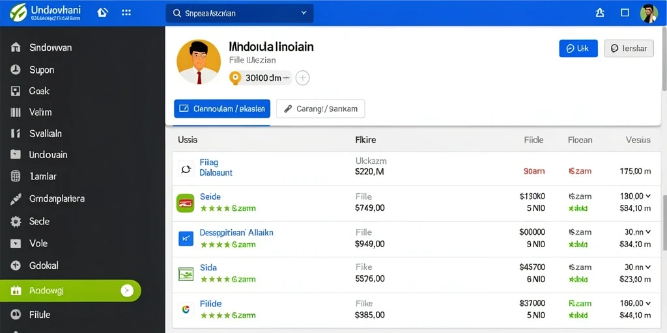Open the Filide link
The width and height of the screenshot is (667, 333).
tap(210, 304)
